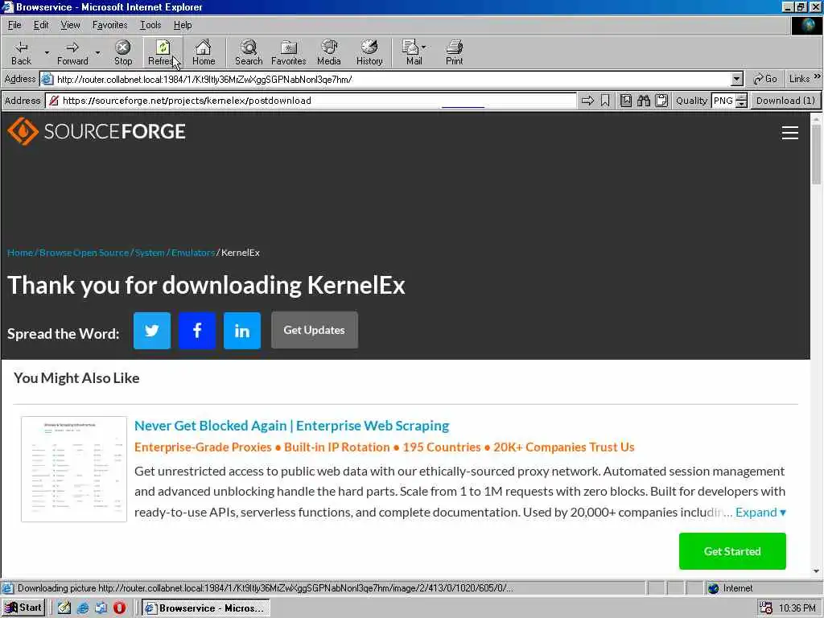824x618 pixels.
Task: Click the green Get Started button
Action: point(732,551)
